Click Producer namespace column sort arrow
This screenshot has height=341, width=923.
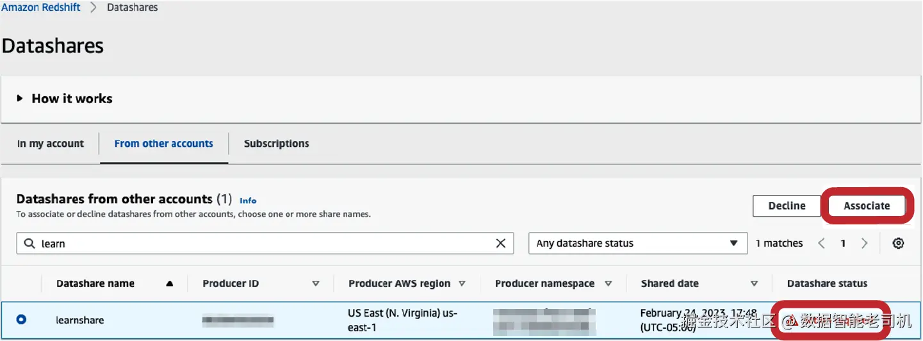click(x=608, y=283)
